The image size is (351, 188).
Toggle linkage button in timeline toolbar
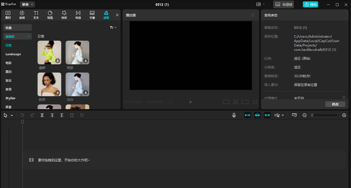pos(267,115)
